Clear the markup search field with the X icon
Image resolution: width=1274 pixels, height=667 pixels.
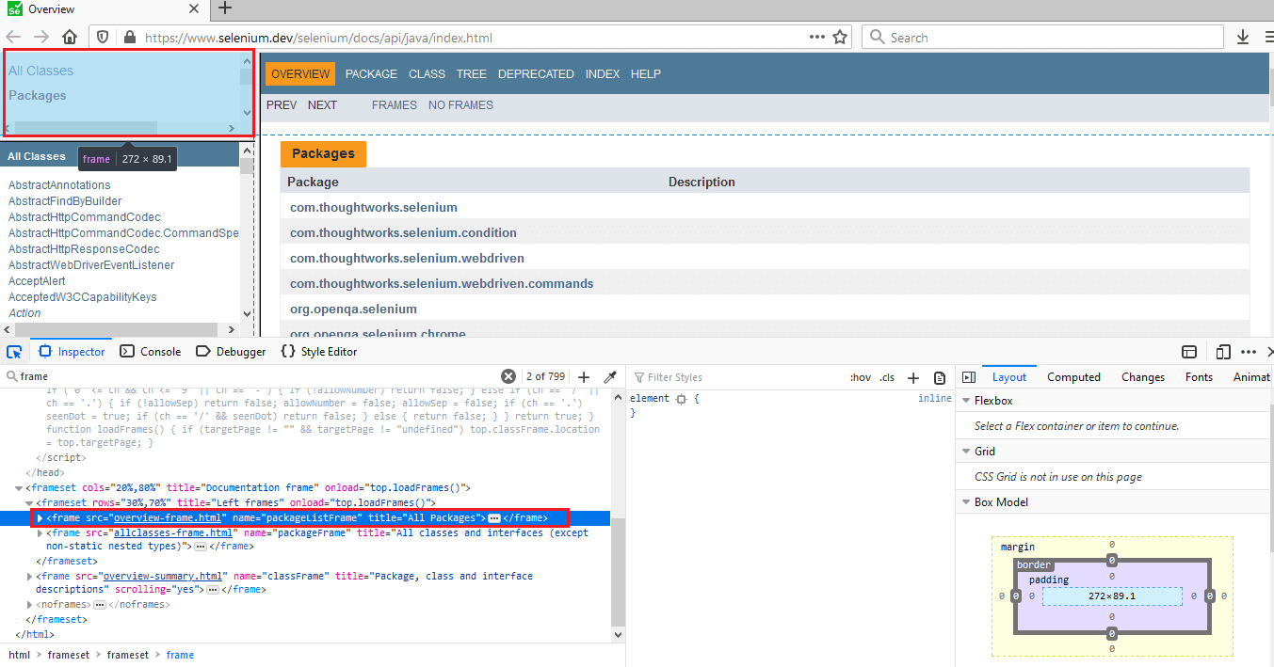[508, 375]
